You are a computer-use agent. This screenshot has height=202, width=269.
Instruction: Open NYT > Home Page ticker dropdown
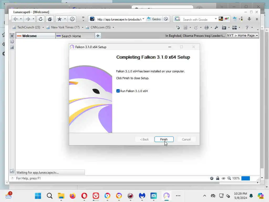coord(257,36)
